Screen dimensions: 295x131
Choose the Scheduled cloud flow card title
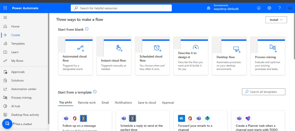[x=151, y=59]
